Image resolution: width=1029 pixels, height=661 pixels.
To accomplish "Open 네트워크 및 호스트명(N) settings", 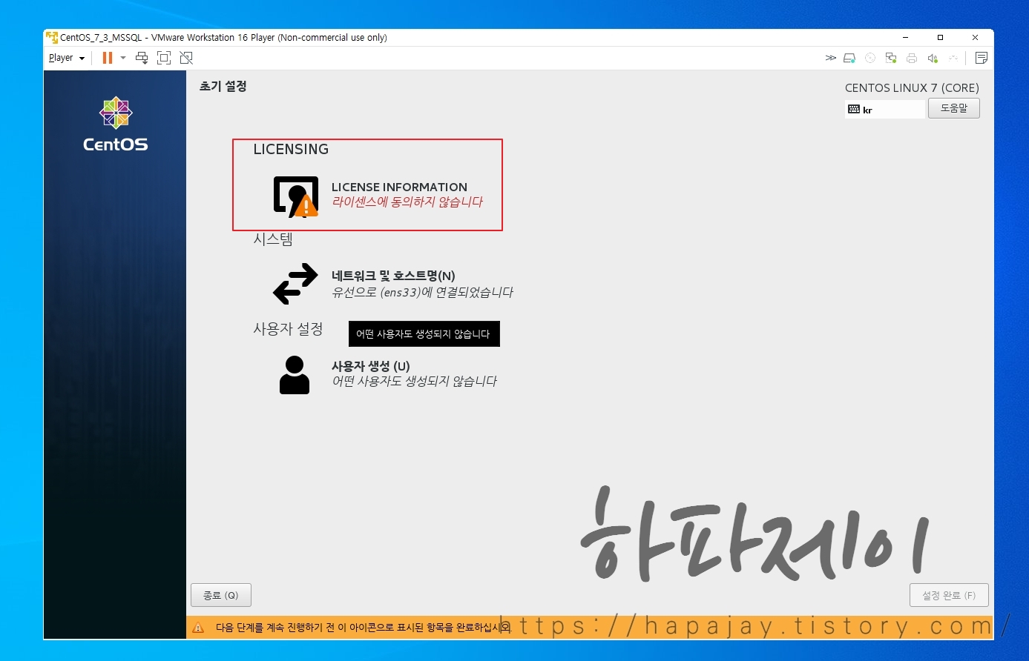I will click(393, 276).
